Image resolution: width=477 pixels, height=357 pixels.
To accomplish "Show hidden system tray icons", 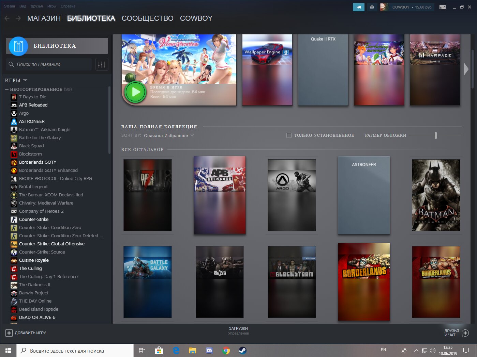I will [416, 350].
